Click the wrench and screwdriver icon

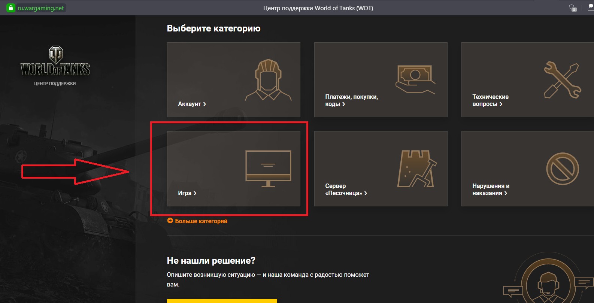[562, 80]
